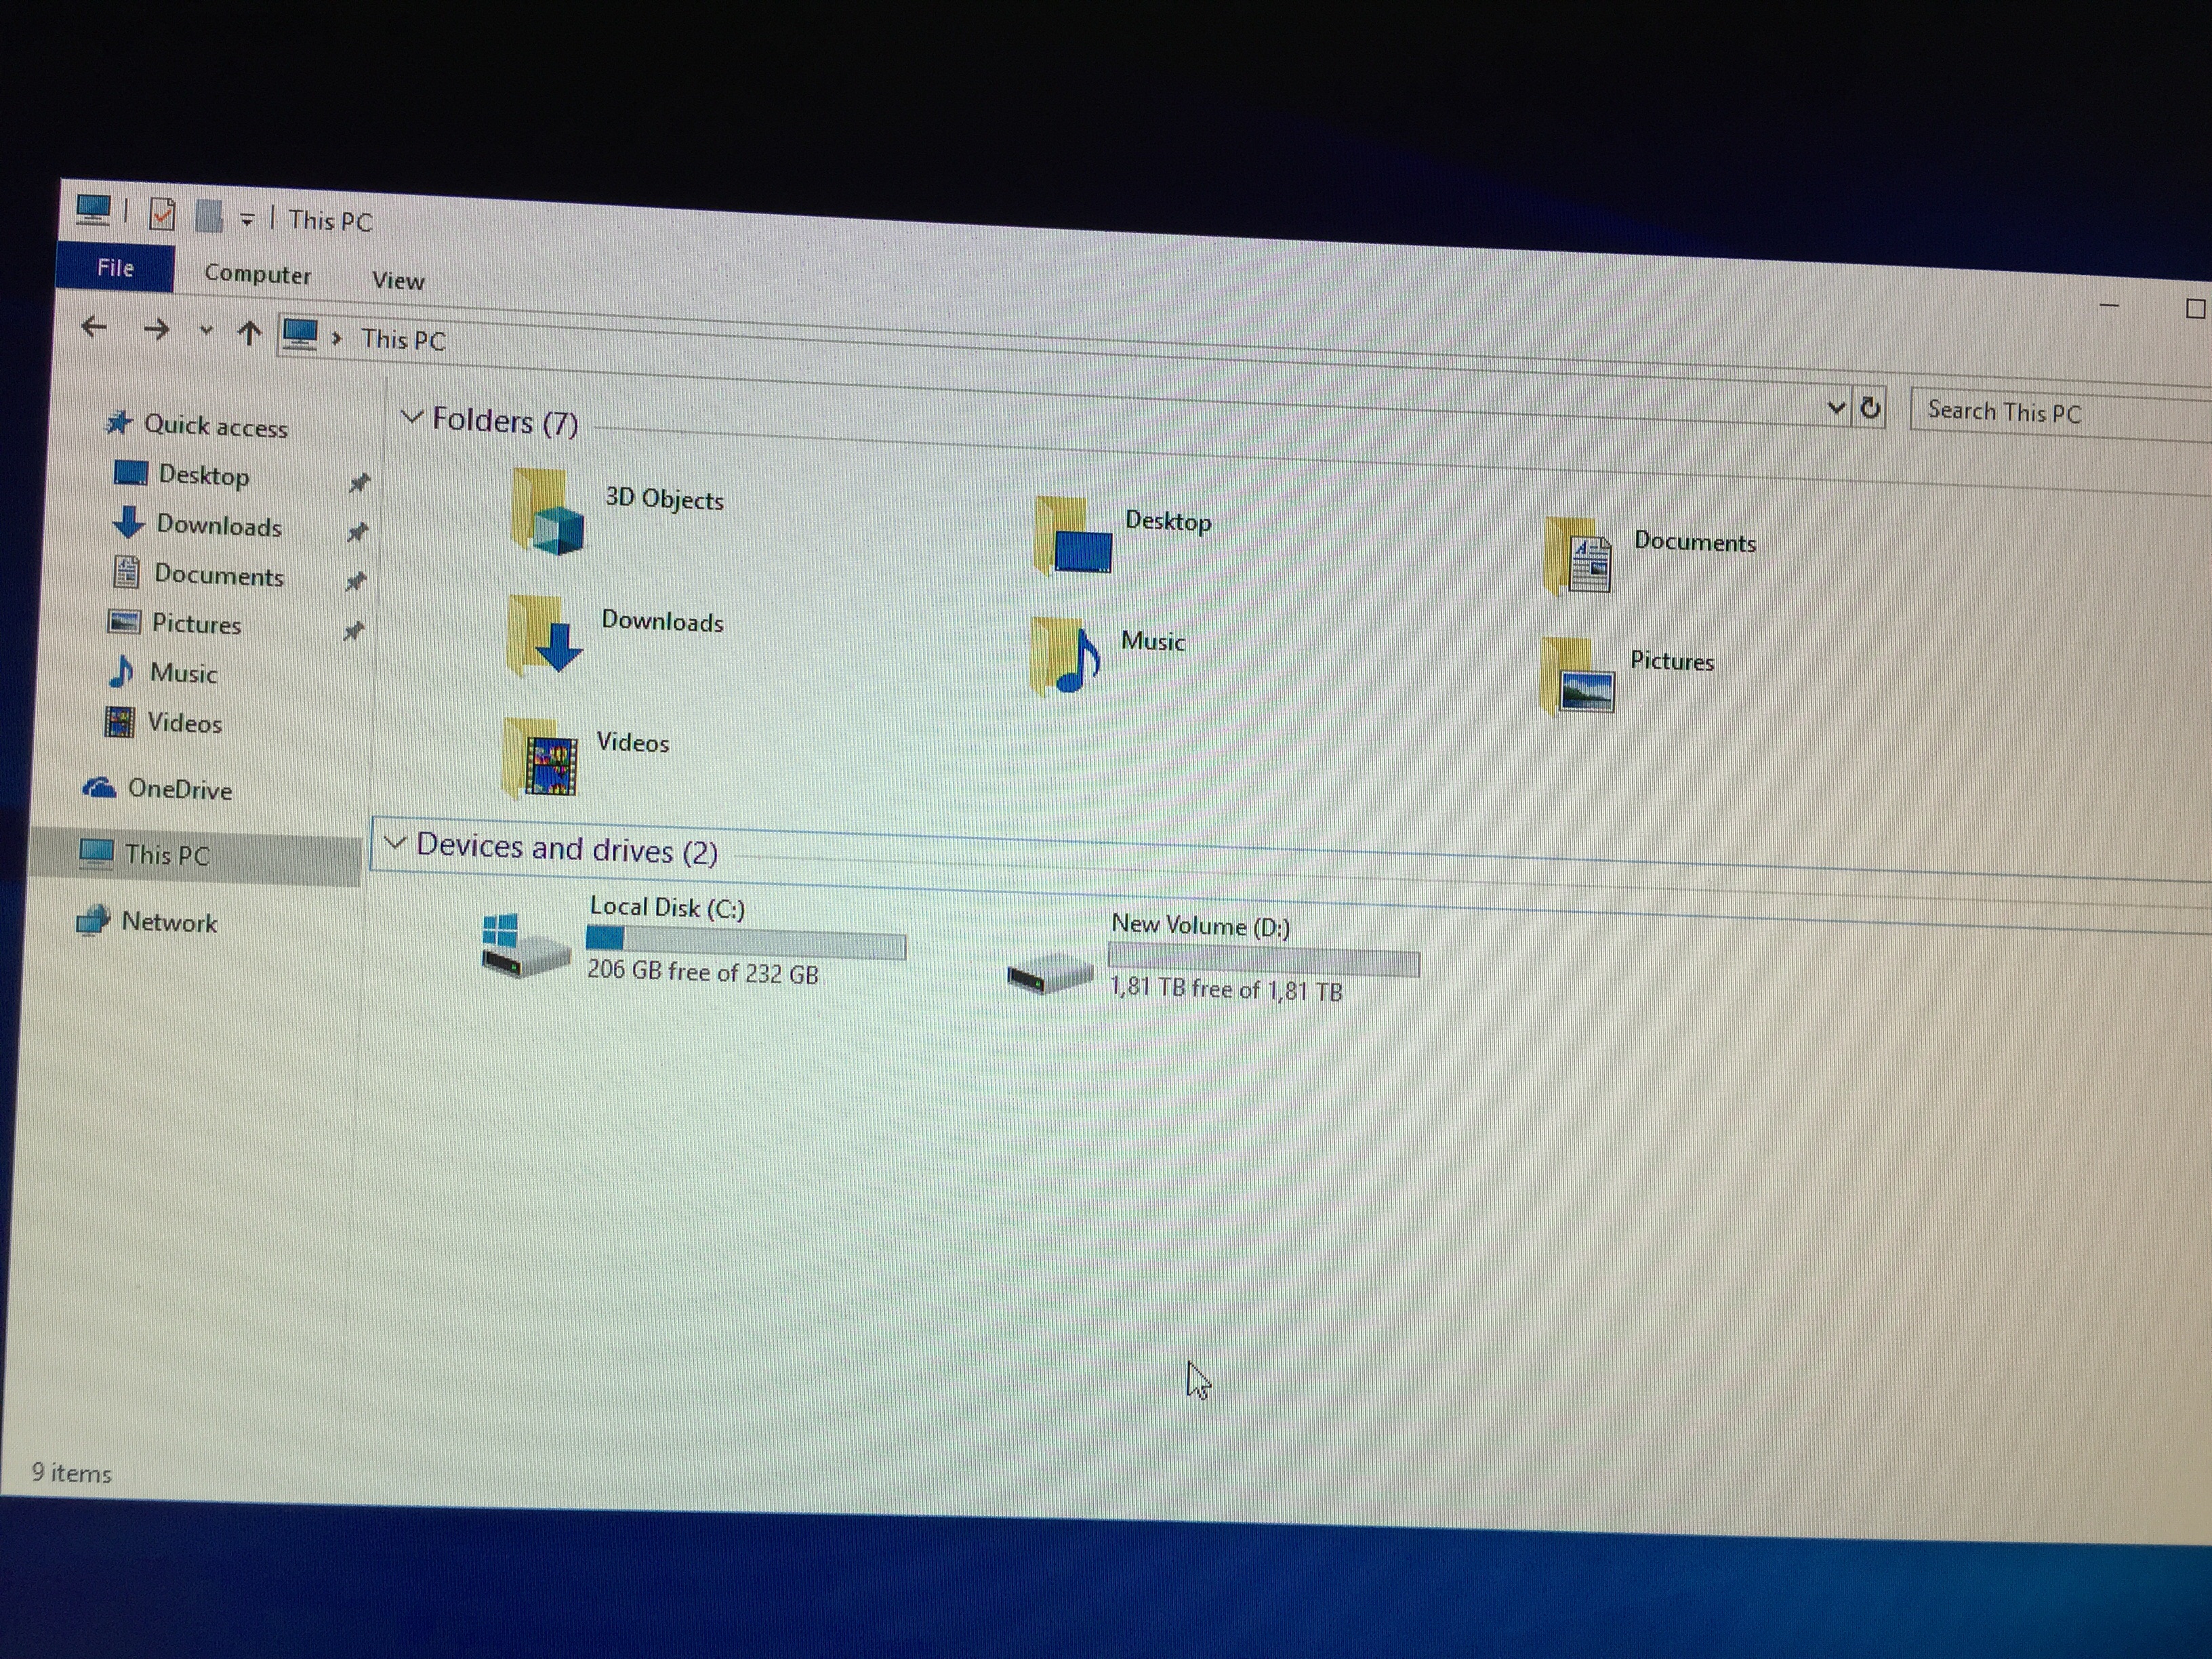Select Pictures in the navigation pane

tap(174, 623)
